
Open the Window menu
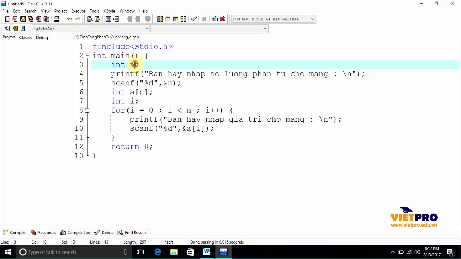(x=127, y=11)
